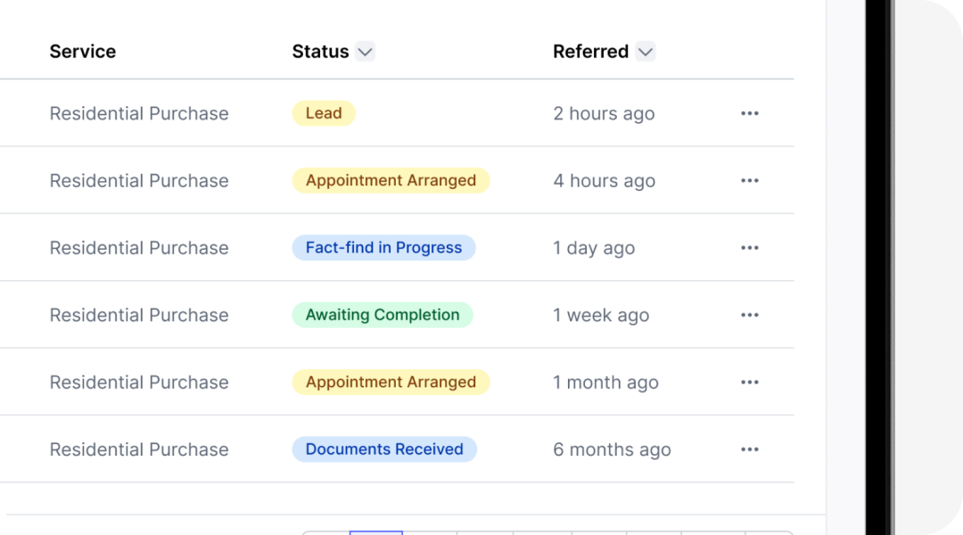Screen dimensions: 963x535
Task: Click the ellipsis for the 6 months ago referral
Action: tap(749, 449)
